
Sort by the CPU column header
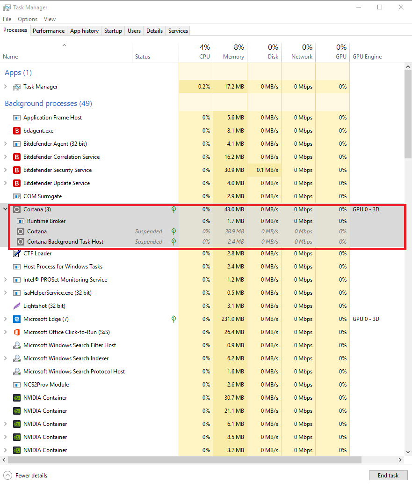click(x=196, y=52)
